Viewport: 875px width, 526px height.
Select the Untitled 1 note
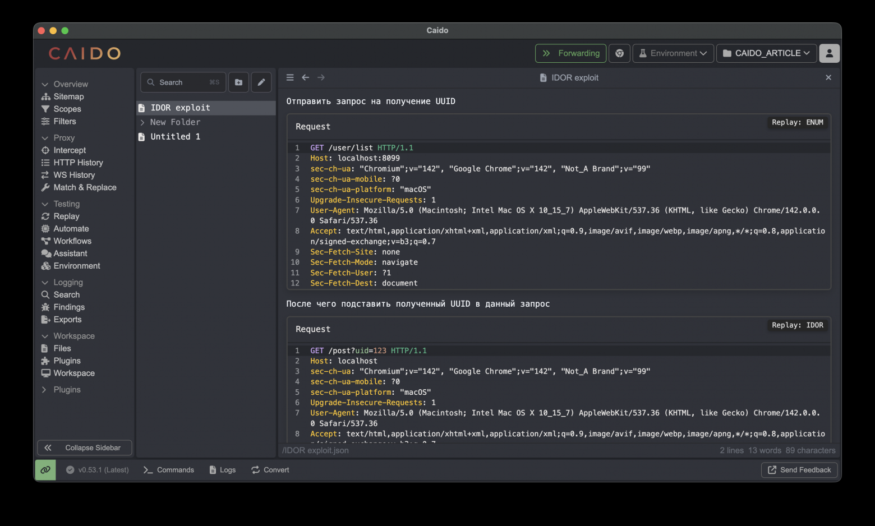175,137
